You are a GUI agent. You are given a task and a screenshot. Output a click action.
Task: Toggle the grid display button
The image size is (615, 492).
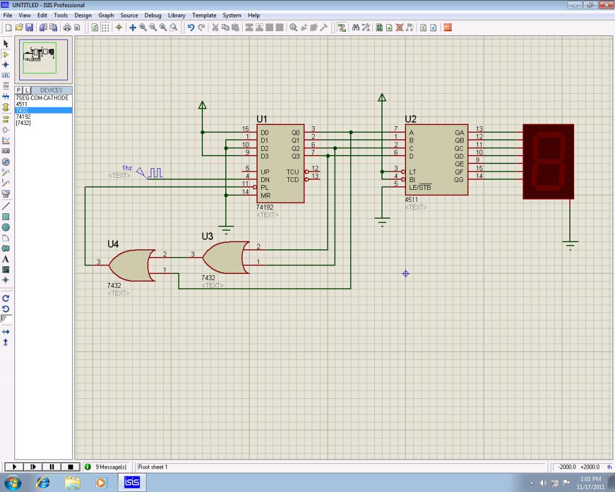pyautogui.click(x=105, y=27)
